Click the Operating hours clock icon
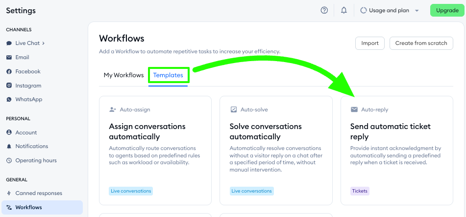The height and width of the screenshot is (217, 466). (9, 160)
